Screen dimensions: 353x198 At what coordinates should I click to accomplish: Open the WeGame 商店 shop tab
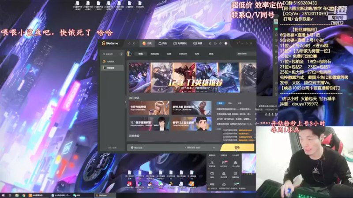pyautogui.click(x=162, y=43)
